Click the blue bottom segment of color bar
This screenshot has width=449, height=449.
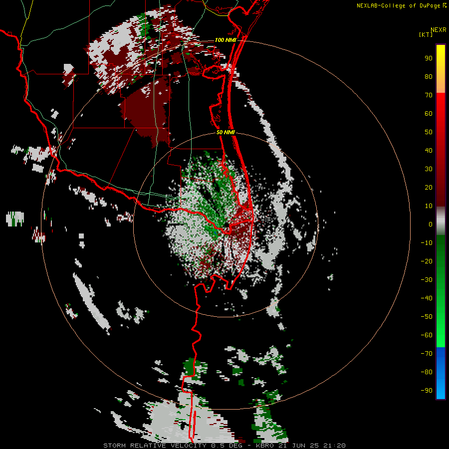click(x=441, y=373)
